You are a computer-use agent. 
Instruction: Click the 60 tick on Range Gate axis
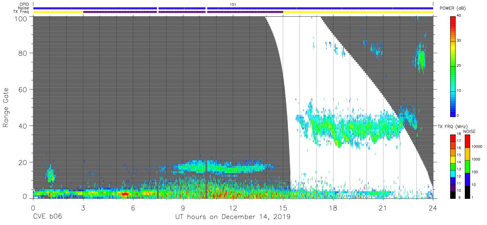click(23, 90)
